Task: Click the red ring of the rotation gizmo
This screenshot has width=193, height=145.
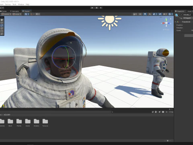Action: pos(63,59)
